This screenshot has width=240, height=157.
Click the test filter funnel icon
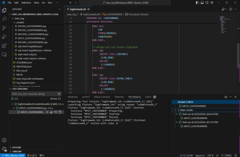(59, 94)
